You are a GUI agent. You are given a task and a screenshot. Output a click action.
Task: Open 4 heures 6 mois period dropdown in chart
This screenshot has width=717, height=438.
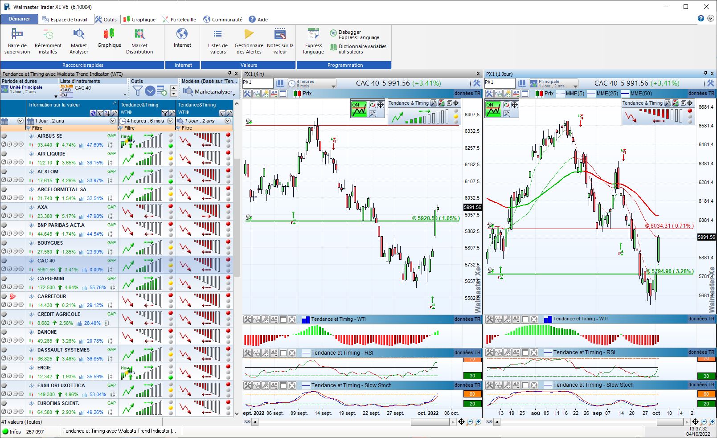[312, 83]
